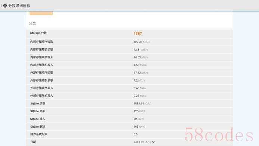
Task: Select the 内部存储随机写入 row
Action: point(129,65)
